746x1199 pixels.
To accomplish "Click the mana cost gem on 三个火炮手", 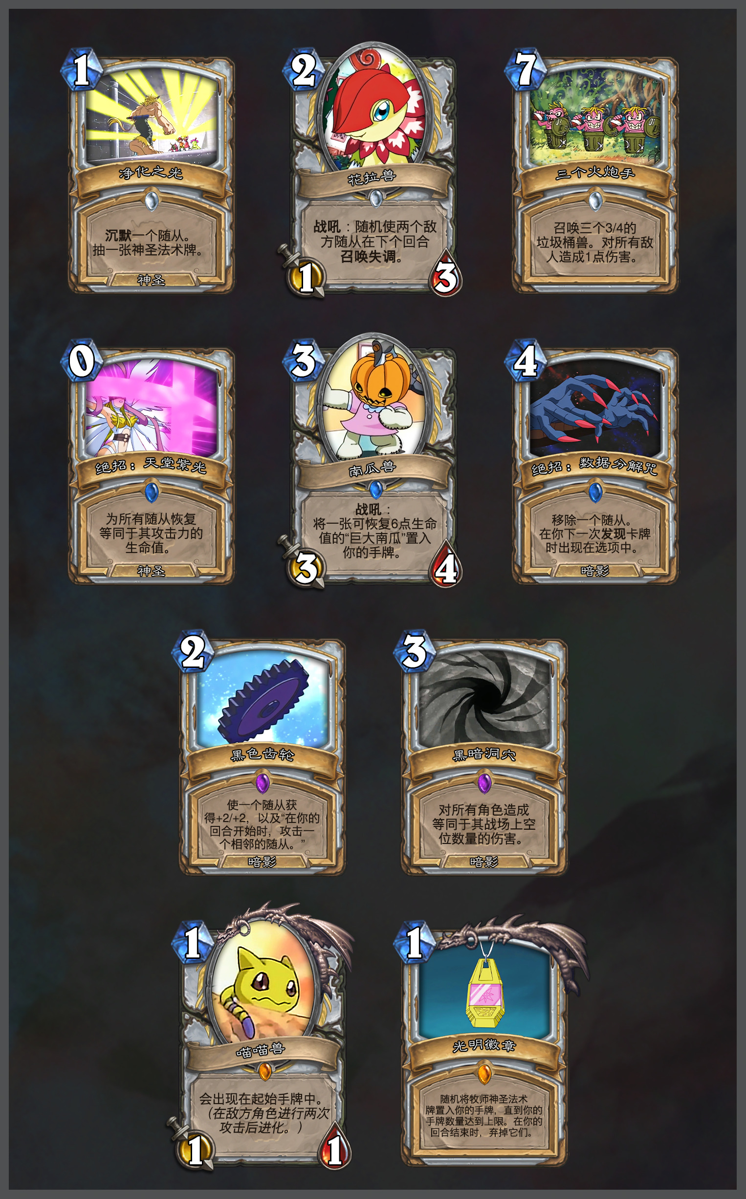I will pyautogui.click(x=525, y=69).
